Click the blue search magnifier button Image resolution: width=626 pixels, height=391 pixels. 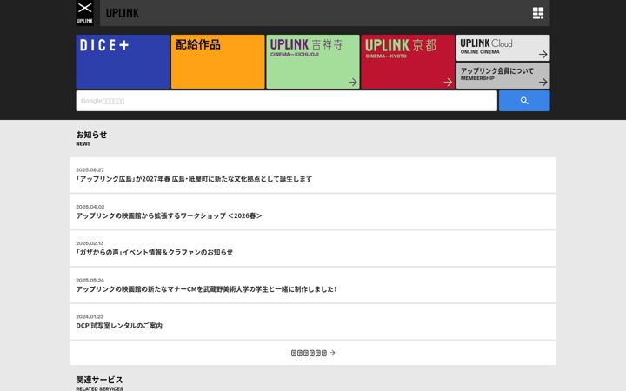click(x=524, y=101)
